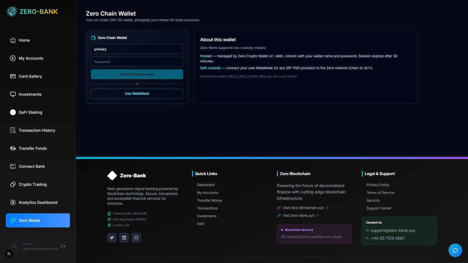Focus the Password input field
Viewport: 468px width, 263px height.
tap(137, 62)
